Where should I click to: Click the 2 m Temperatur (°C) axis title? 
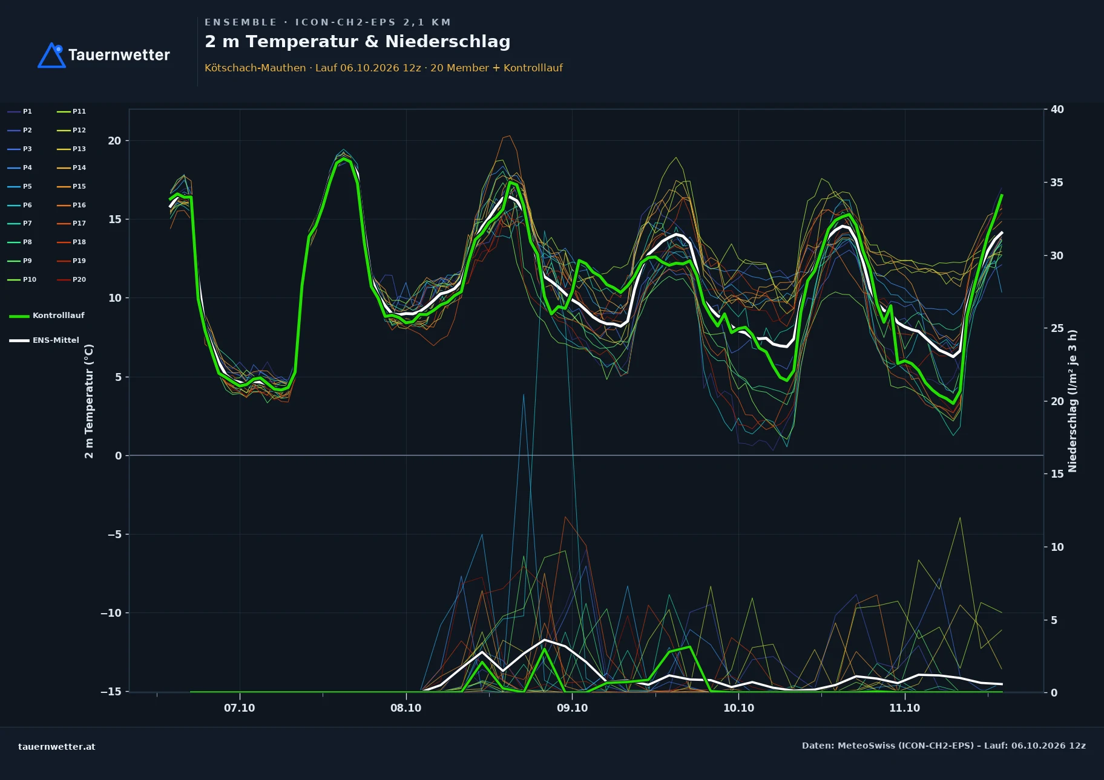(x=89, y=401)
